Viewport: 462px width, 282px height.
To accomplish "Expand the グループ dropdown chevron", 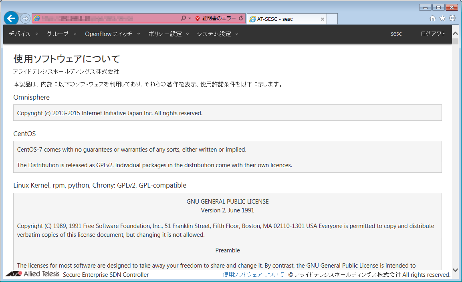I will click(x=75, y=34).
